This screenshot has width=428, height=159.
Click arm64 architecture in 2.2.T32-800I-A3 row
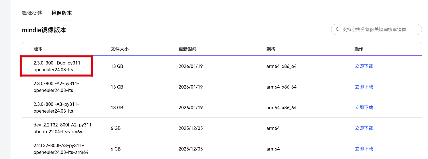[273, 149]
